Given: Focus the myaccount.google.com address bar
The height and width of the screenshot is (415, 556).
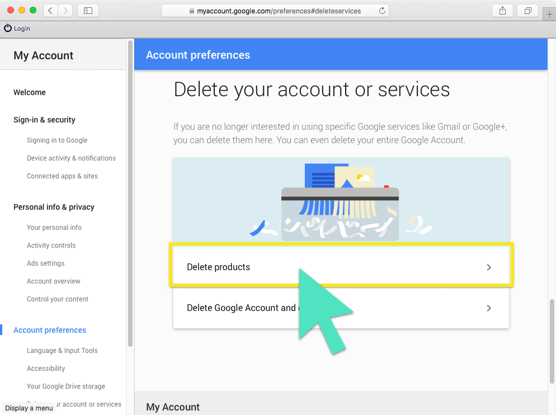Looking at the screenshot, I should click(275, 11).
